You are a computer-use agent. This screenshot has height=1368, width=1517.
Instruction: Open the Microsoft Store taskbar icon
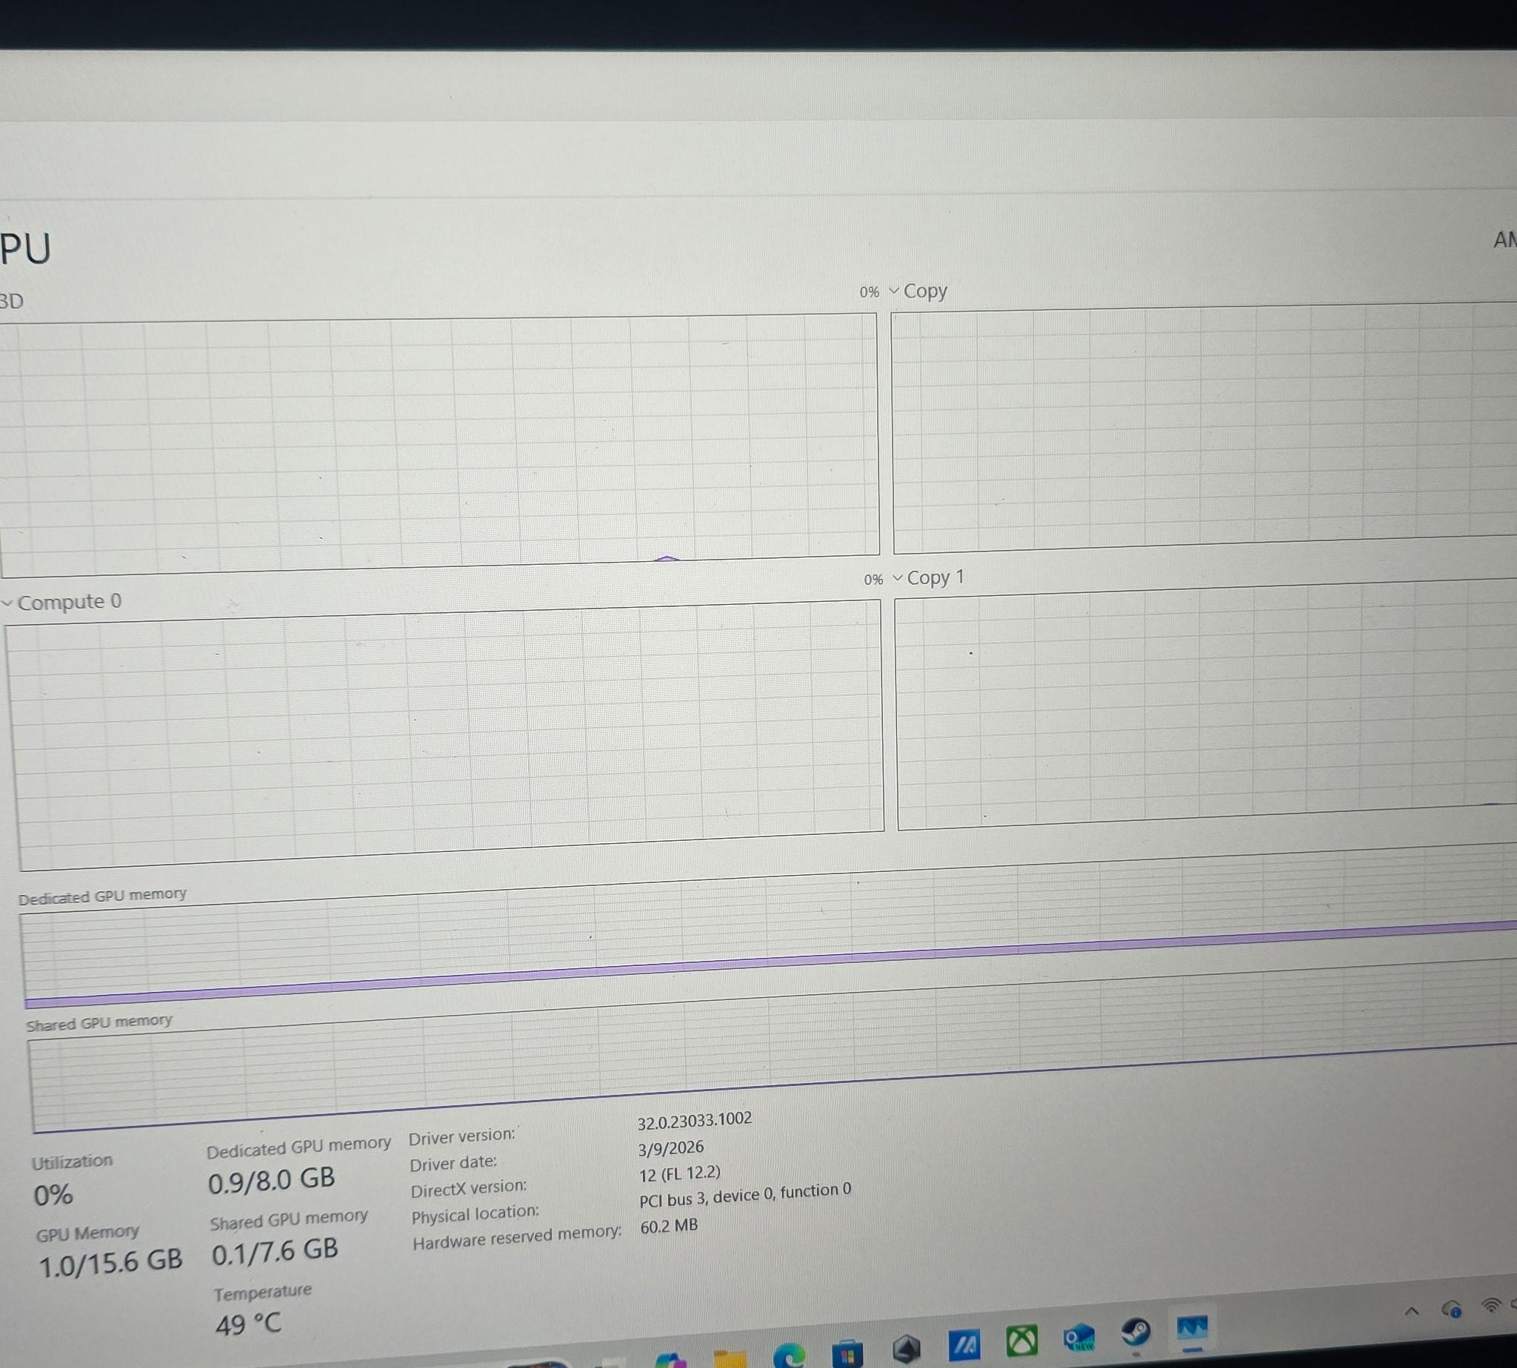click(x=847, y=1352)
